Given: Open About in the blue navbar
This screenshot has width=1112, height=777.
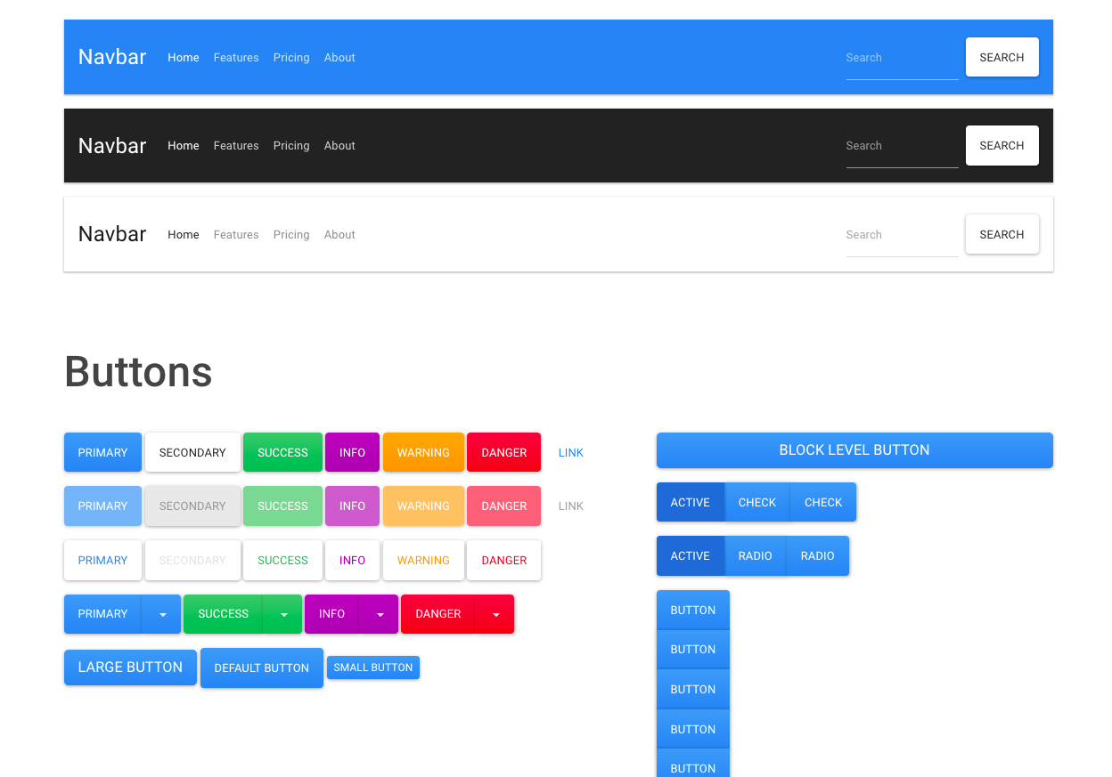Looking at the screenshot, I should point(339,57).
